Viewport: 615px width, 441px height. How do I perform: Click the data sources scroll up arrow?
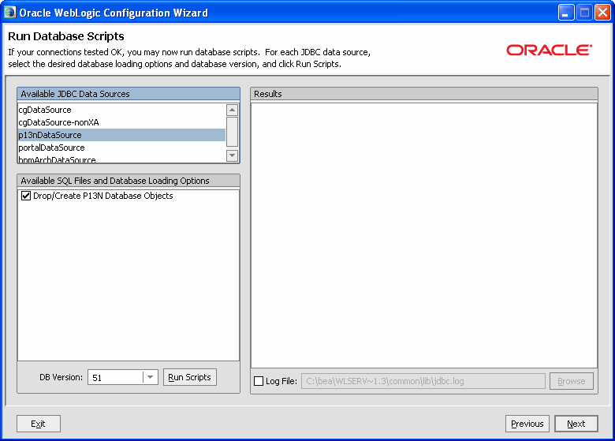[232, 110]
